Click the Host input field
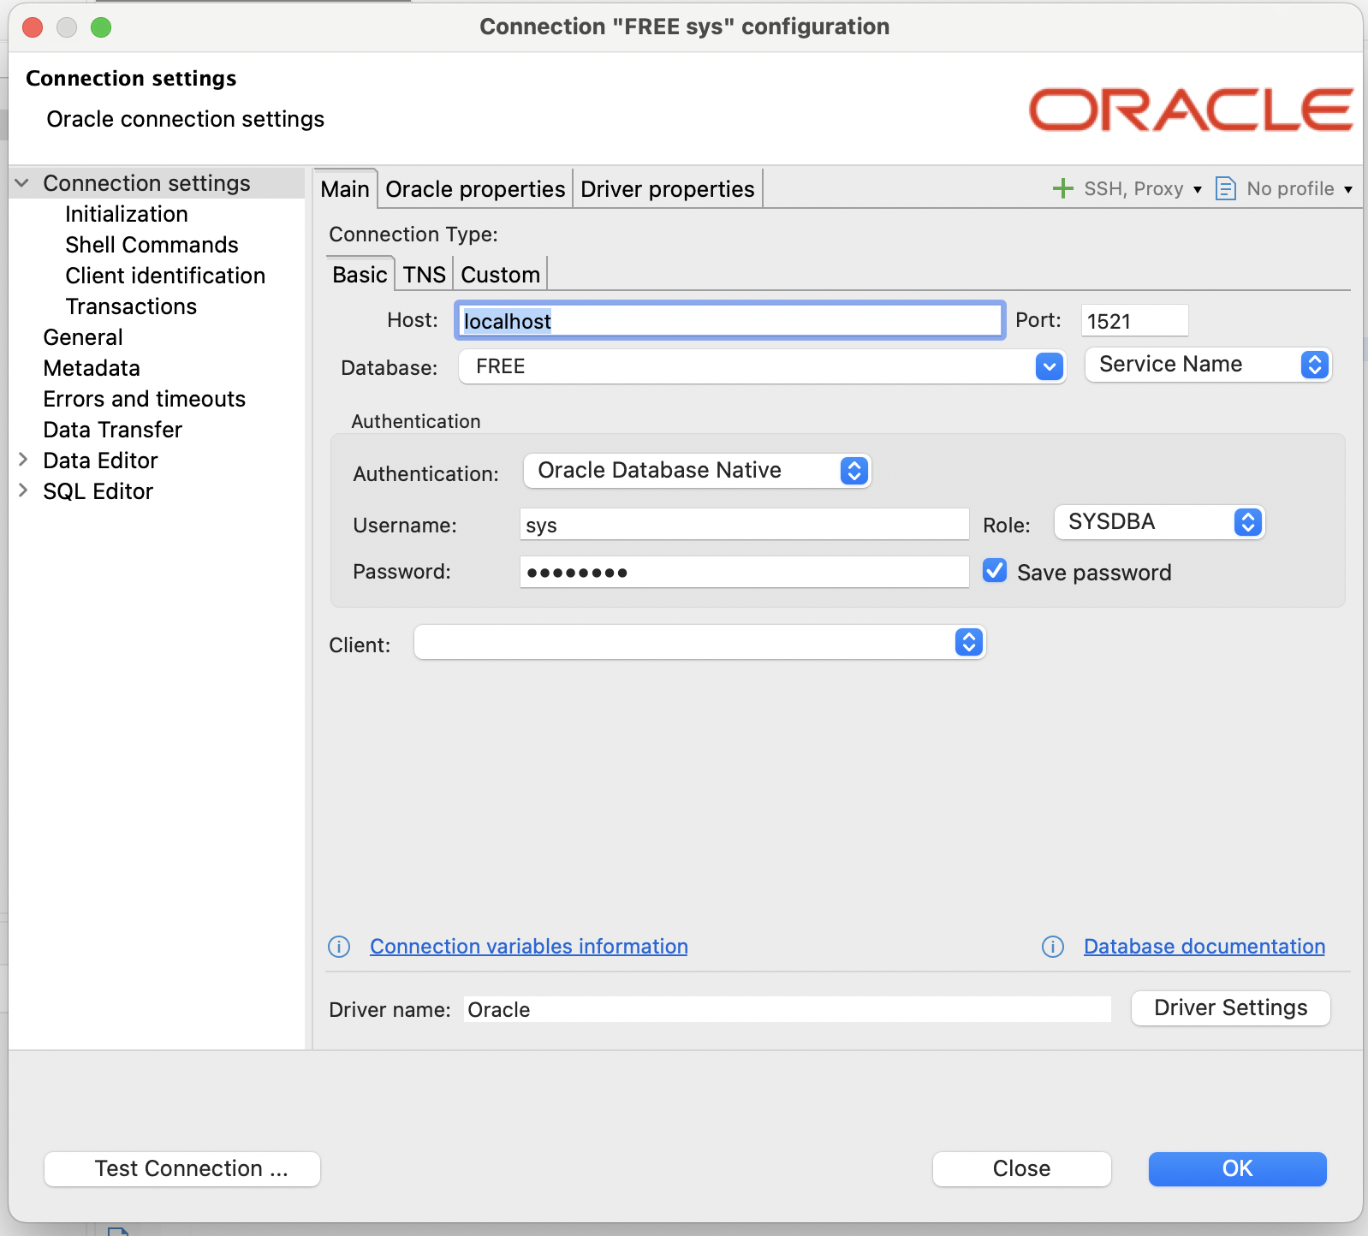This screenshot has width=1368, height=1236. [730, 321]
